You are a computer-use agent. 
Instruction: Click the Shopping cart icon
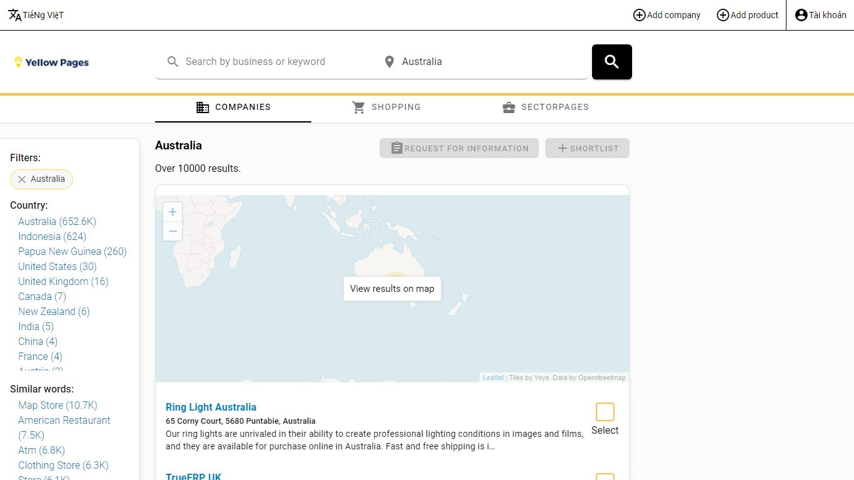(x=359, y=107)
